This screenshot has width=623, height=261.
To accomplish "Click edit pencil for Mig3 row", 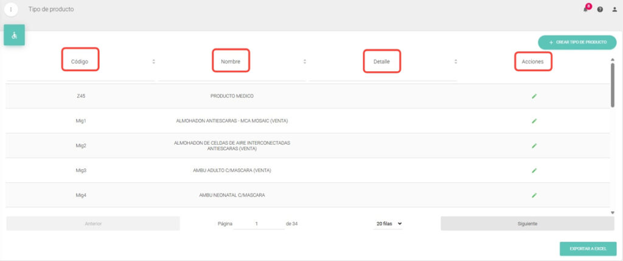I will click(534, 170).
